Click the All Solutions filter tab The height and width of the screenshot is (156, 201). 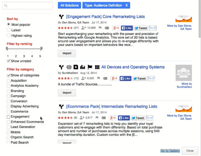coord(69,5)
